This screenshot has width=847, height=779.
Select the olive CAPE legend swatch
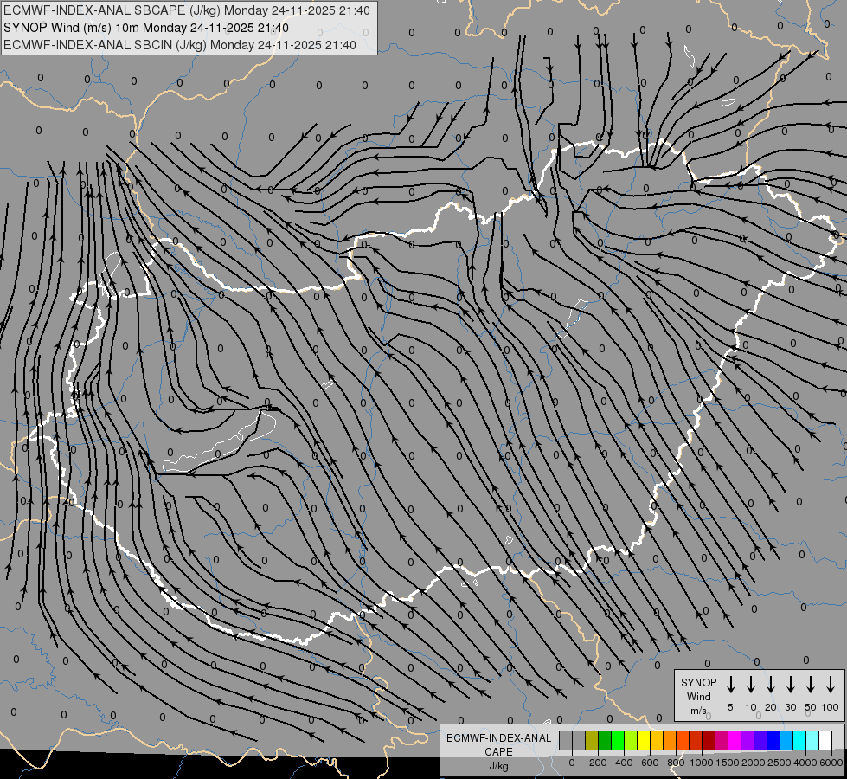(592, 740)
